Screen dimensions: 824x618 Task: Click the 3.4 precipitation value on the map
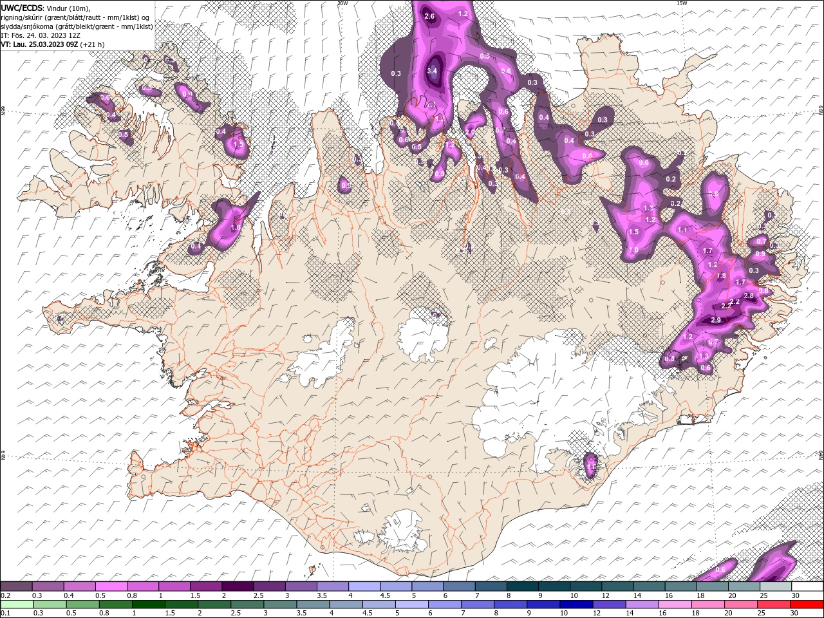(x=432, y=71)
